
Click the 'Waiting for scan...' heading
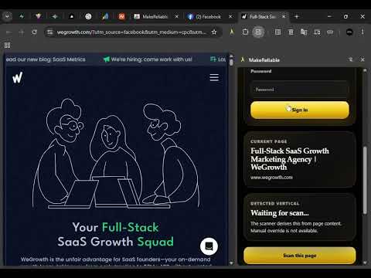280,213
